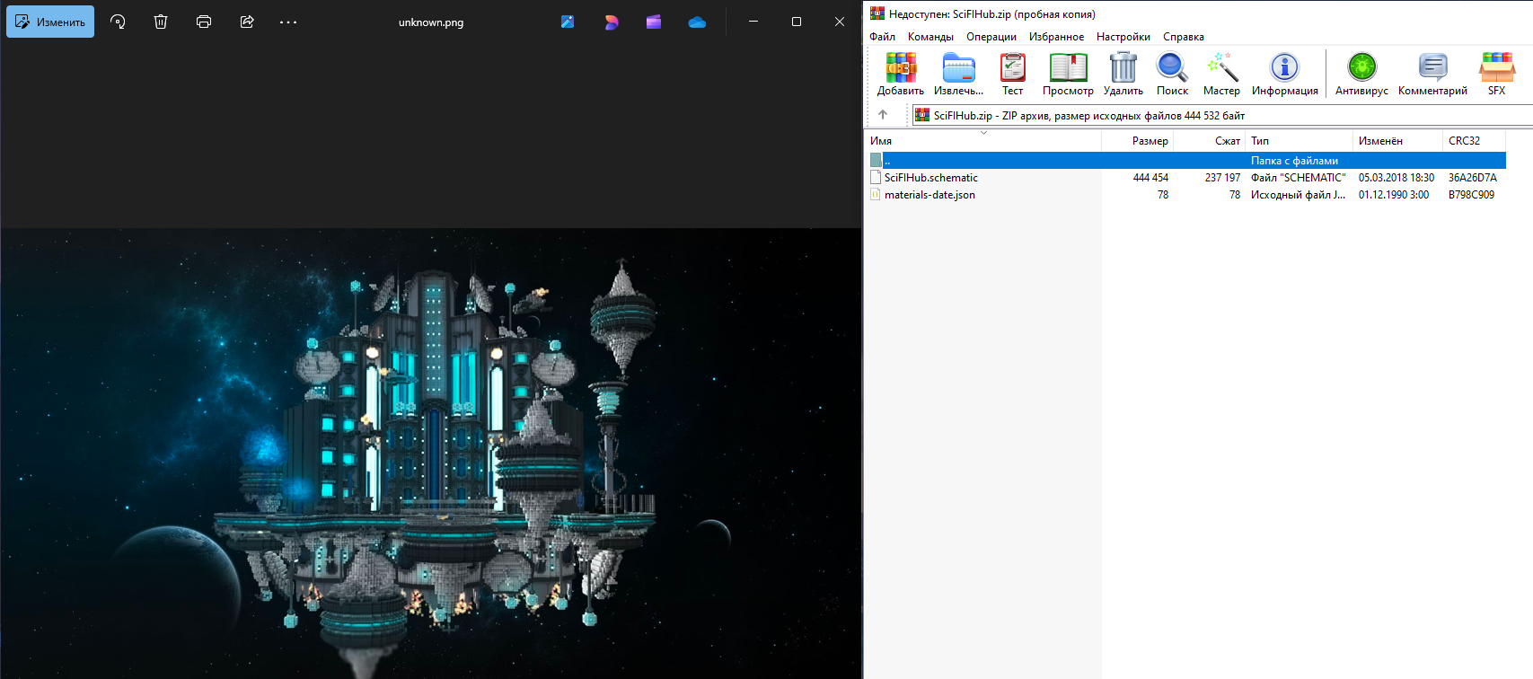Sort by the Имя column header

(x=983, y=141)
